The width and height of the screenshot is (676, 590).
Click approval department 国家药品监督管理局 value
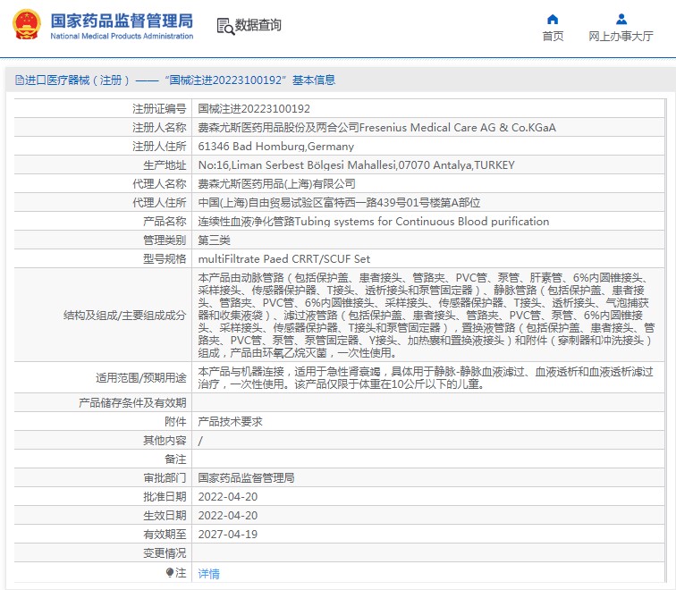[246, 478]
